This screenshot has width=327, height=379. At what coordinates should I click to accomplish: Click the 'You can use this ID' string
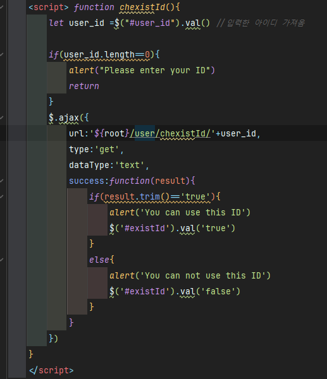[x=193, y=212]
